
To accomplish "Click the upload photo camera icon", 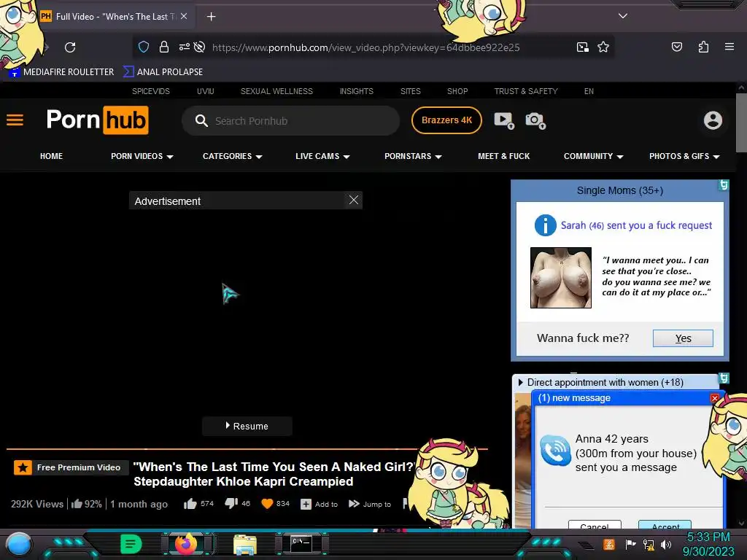I will tap(535, 120).
